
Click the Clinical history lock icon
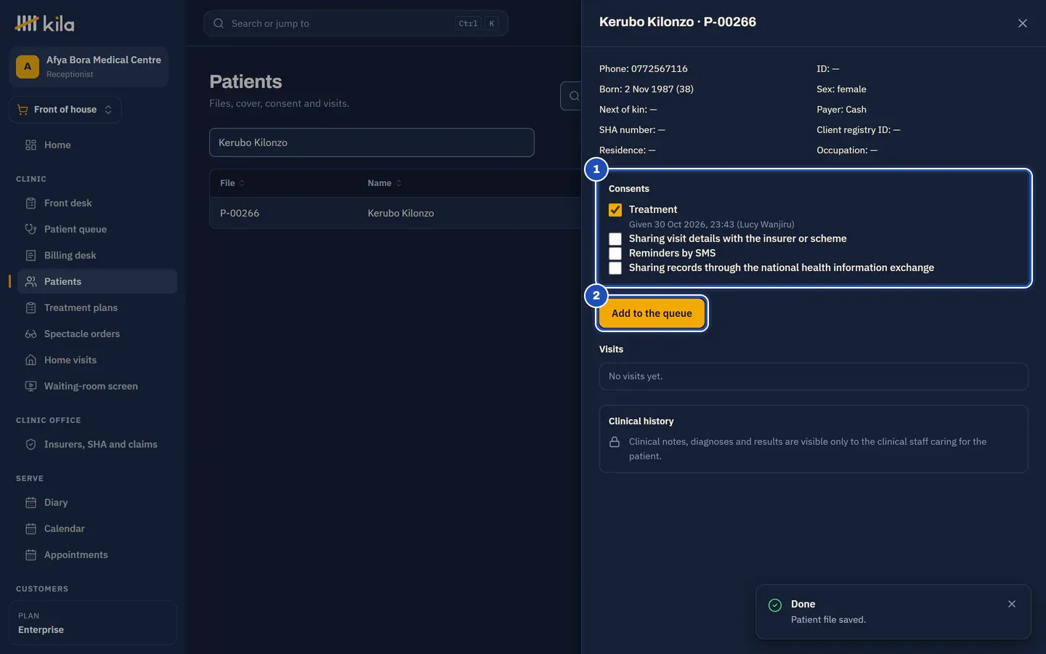[x=615, y=442]
